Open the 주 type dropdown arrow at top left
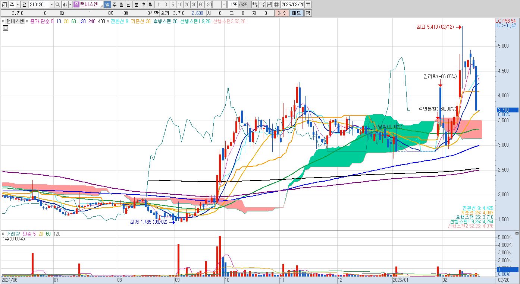Image resolution: width=520 pixels, height=284 pixels. (18, 4)
